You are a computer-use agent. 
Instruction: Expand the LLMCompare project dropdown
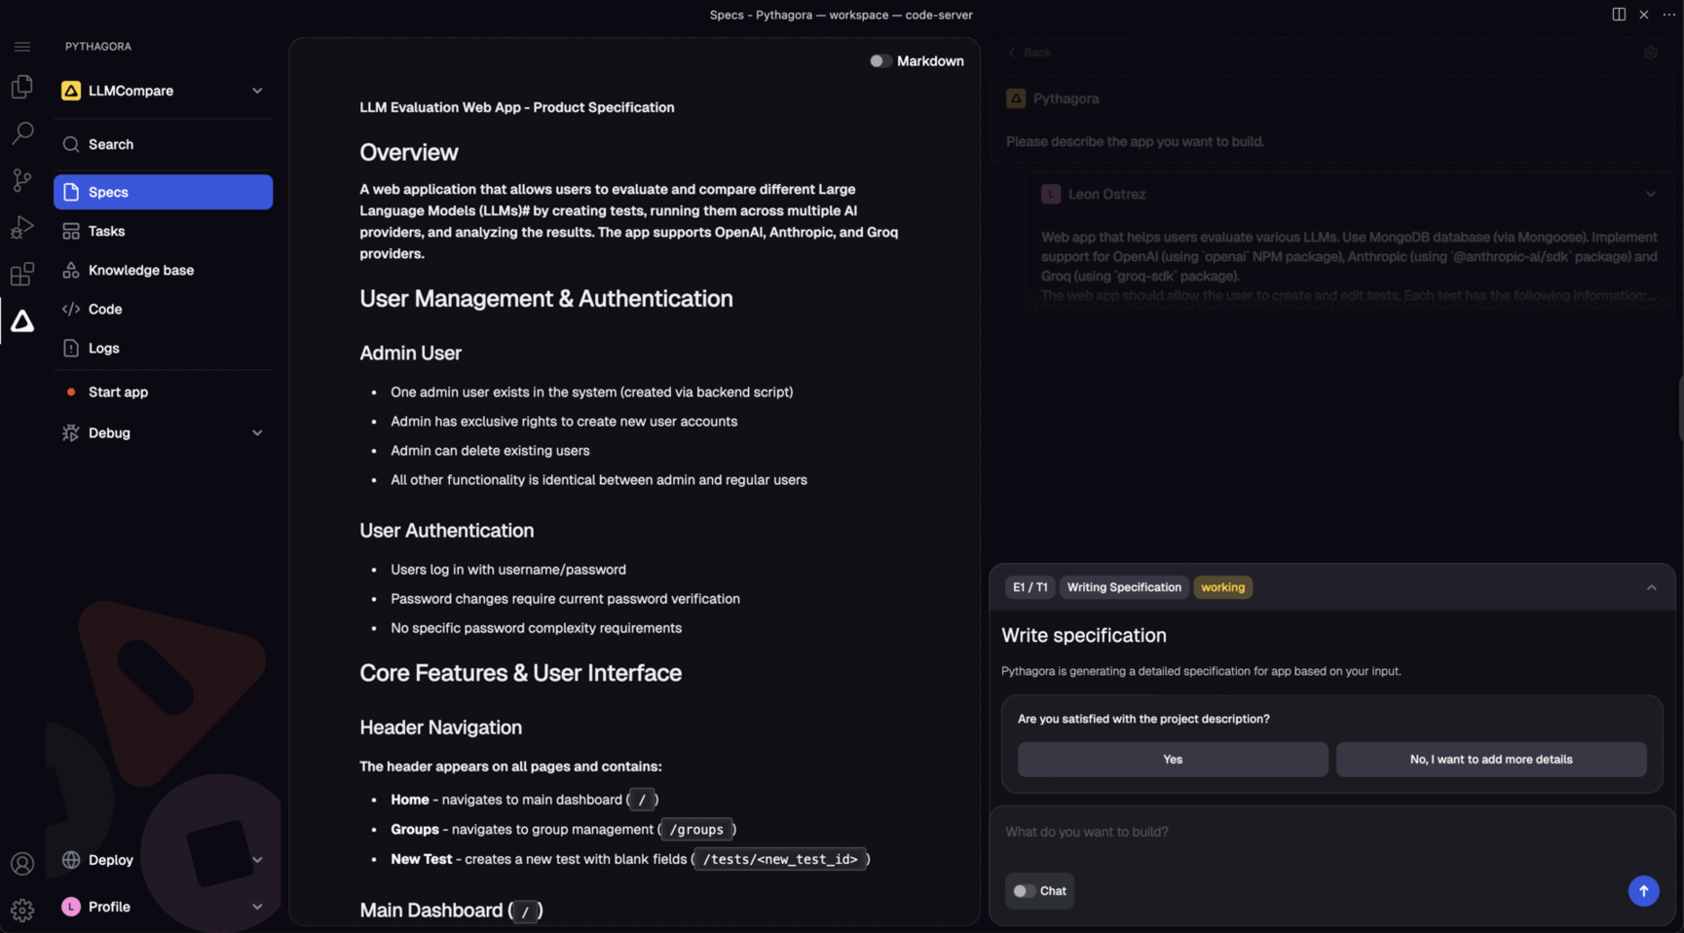(x=257, y=91)
